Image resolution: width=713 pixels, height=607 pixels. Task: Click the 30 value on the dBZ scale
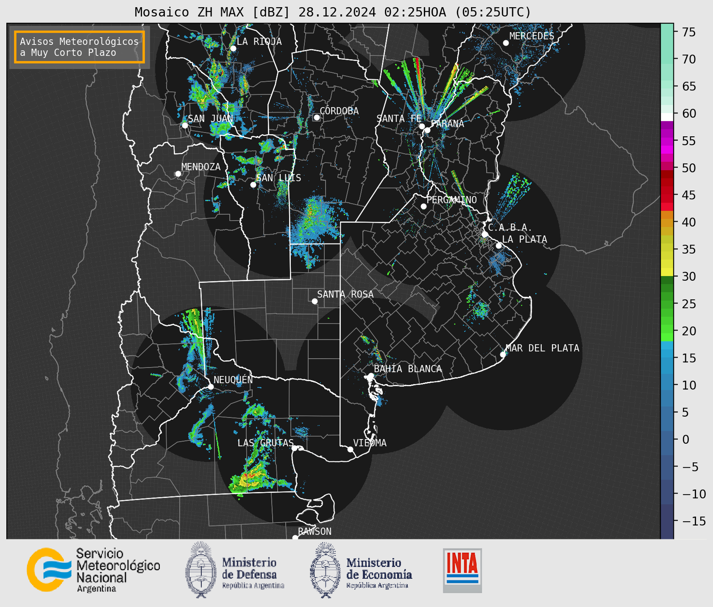click(x=688, y=276)
